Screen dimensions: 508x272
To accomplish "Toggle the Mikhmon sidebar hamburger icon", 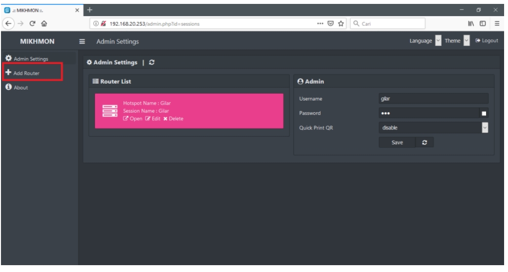I will point(82,42).
